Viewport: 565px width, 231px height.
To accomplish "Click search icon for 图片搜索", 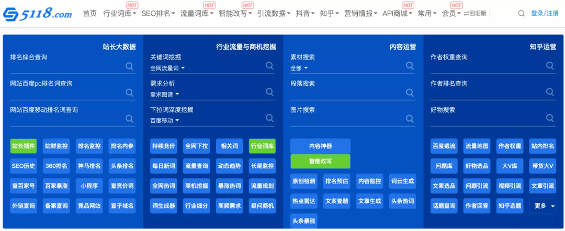I will 410,119.
